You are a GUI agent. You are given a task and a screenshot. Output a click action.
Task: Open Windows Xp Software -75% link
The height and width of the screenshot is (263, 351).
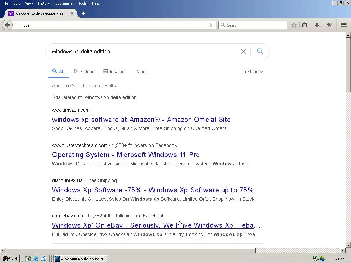point(153,190)
